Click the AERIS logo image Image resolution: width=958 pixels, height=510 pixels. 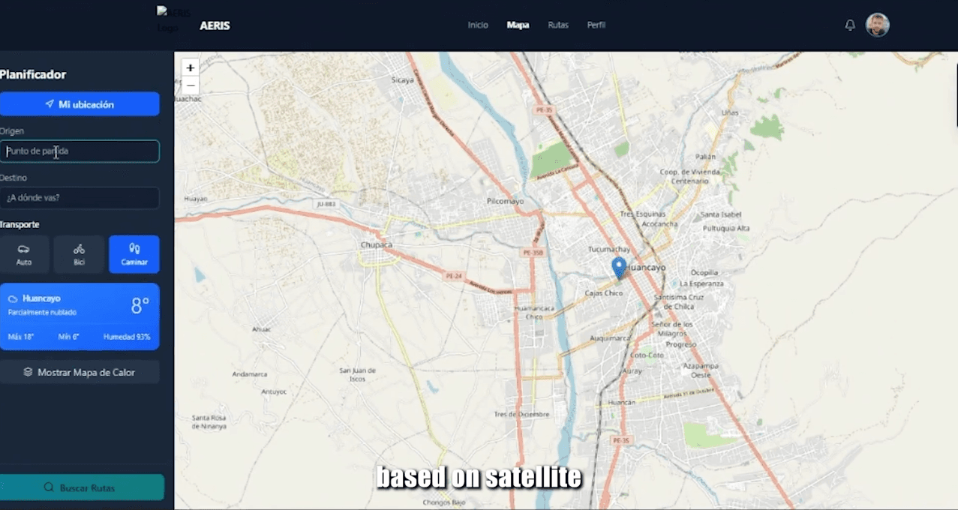[x=173, y=20]
